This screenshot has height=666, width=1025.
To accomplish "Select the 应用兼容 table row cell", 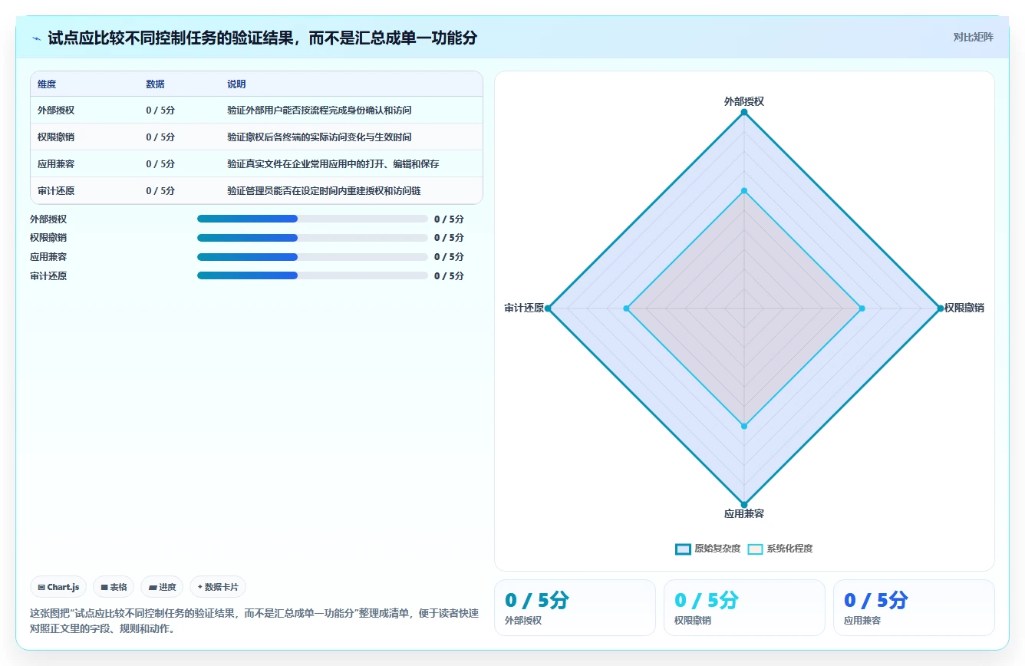I will click(56, 164).
